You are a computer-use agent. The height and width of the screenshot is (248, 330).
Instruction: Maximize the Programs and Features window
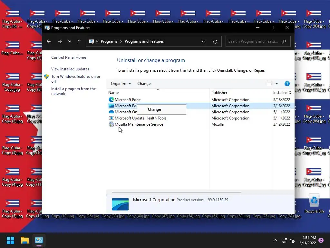[x=272, y=28]
